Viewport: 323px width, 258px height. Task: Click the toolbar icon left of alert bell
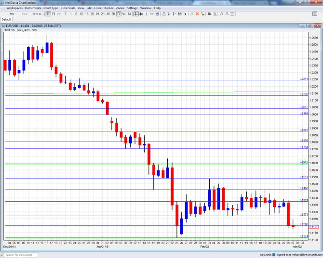[x=157, y=14]
